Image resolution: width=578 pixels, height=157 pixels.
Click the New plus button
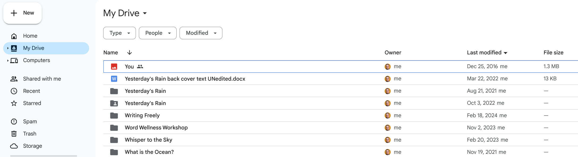[22, 13]
